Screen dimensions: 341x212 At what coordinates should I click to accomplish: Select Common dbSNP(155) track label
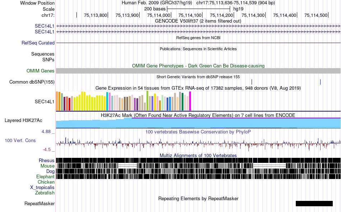point(32,82)
